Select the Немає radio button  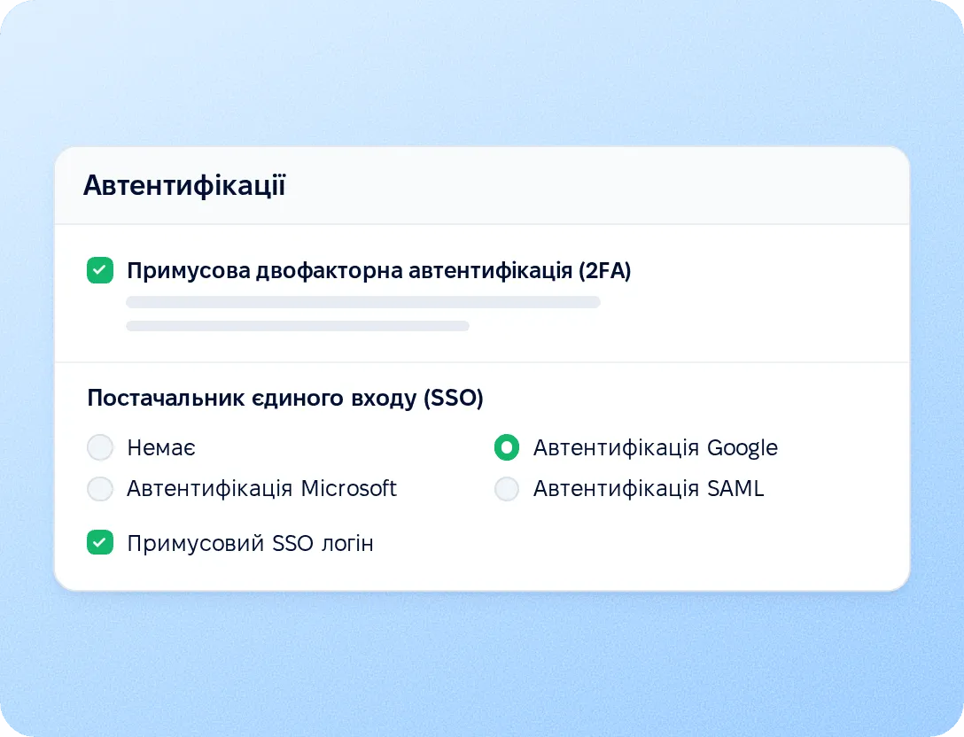click(x=100, y=447)
